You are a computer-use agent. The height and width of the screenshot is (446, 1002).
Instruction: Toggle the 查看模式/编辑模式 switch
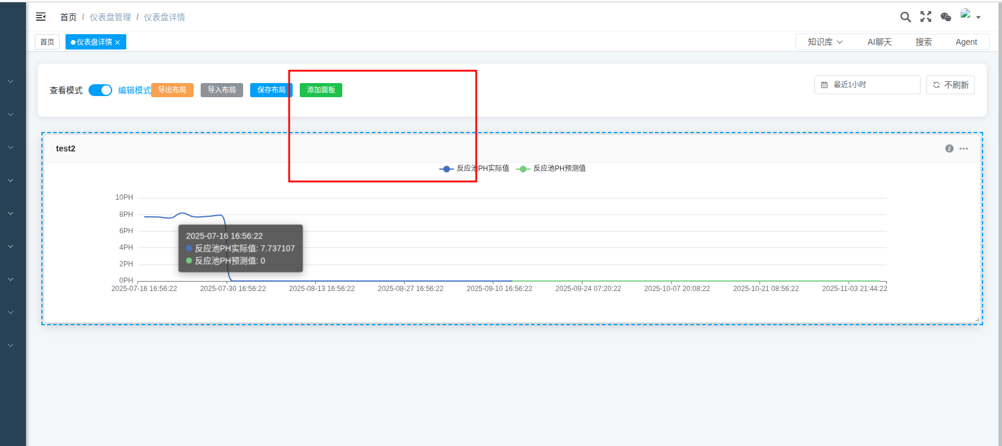(100, 90)
